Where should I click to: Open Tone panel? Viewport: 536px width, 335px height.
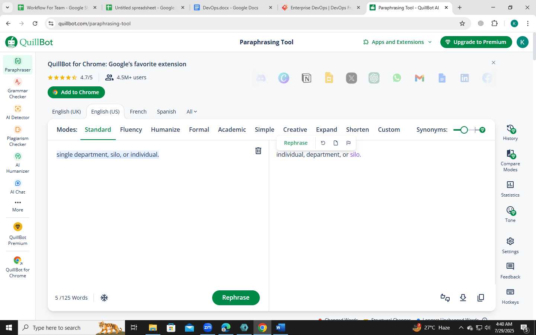(x=510, y=214)
